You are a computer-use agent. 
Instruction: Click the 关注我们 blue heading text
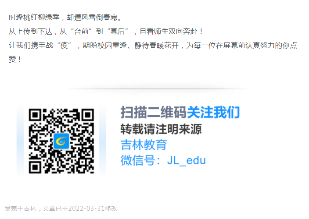click(x=213, y=112)
